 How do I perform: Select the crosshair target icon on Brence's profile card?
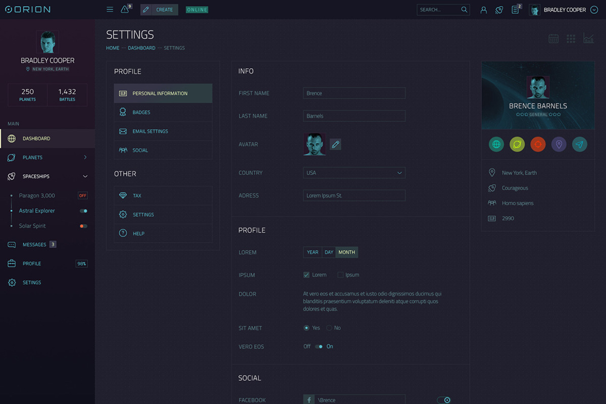(x=538, y=144)
